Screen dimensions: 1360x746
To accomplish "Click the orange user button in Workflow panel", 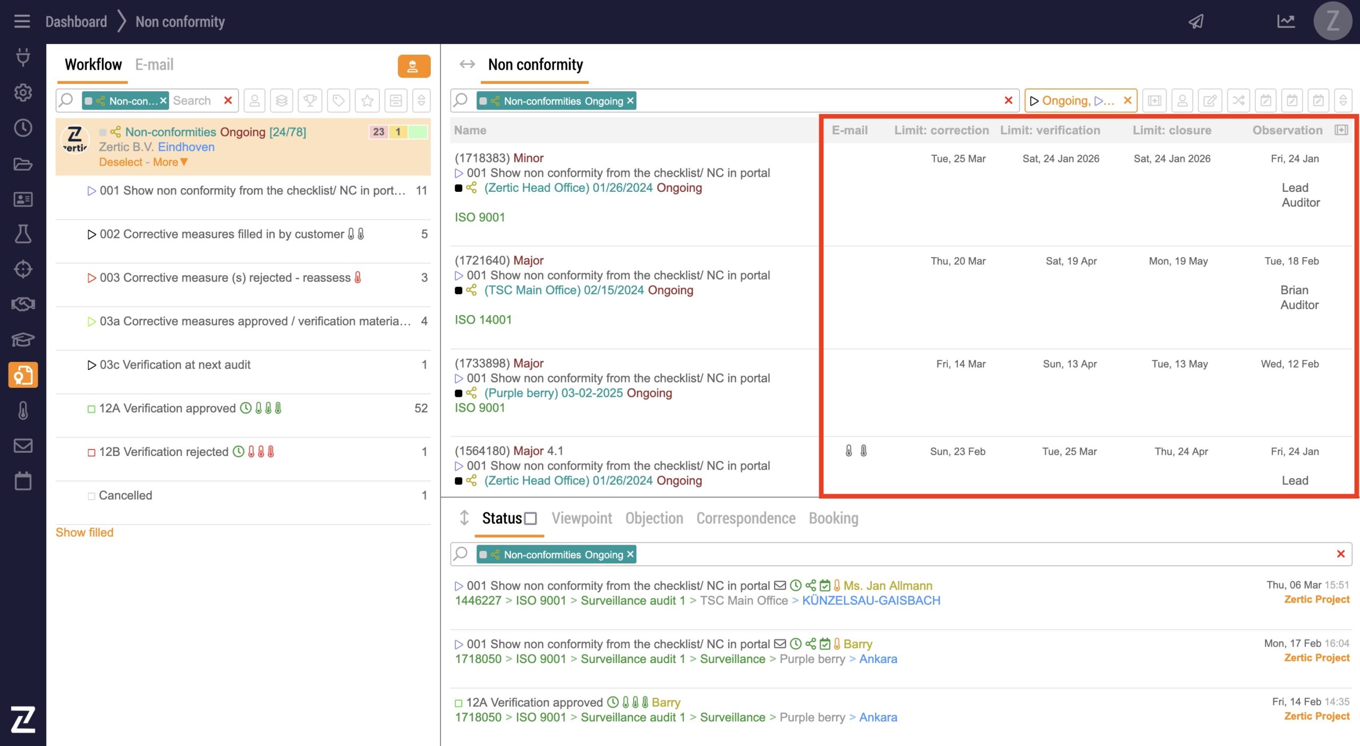I will tap(413, 66).
